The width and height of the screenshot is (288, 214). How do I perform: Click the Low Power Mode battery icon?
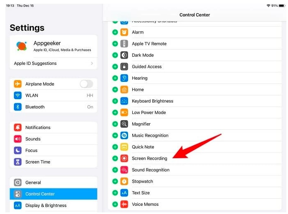click(x=124, y=112)
